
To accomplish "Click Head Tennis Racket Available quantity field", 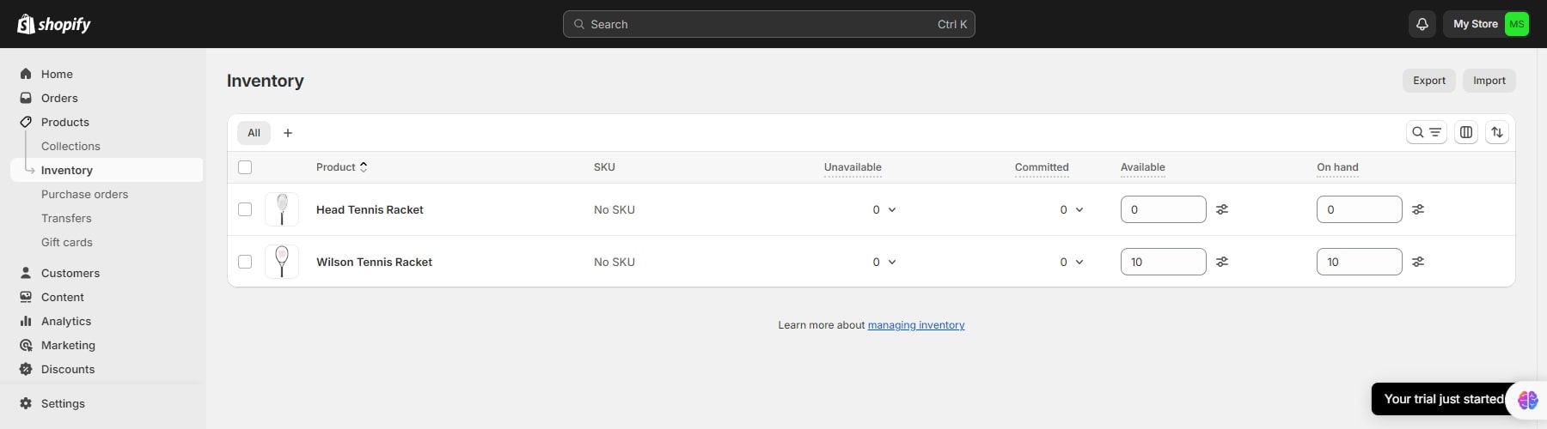I will click(x=1164, y=209).
